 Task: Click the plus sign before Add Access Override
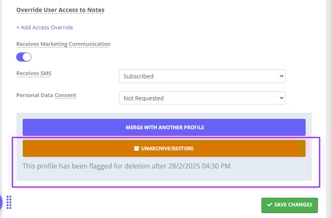point(18,27)
